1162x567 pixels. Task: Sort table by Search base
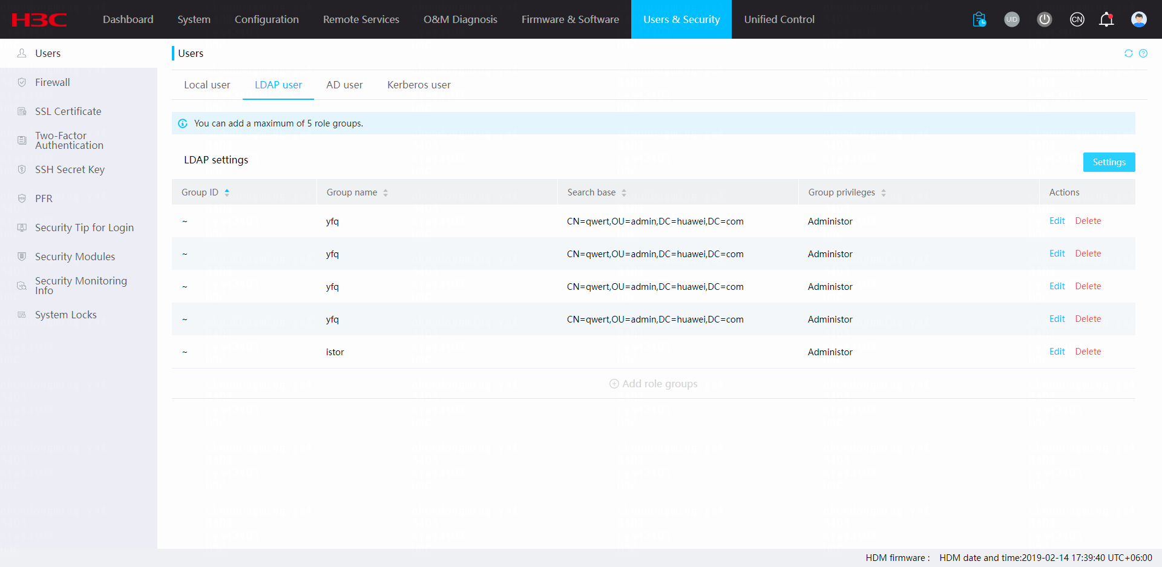[x=624, y=192]
